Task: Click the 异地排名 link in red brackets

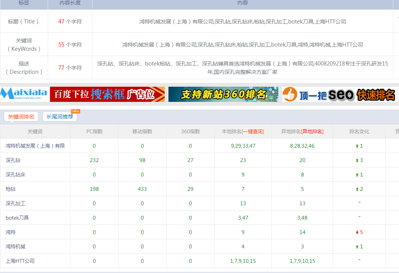Action: [312, 132]
